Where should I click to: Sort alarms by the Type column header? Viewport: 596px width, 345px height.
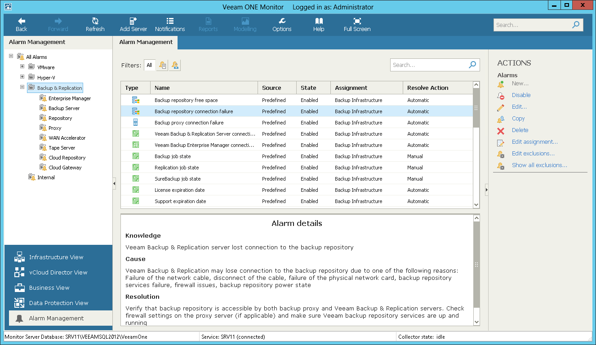pos(135,88)
